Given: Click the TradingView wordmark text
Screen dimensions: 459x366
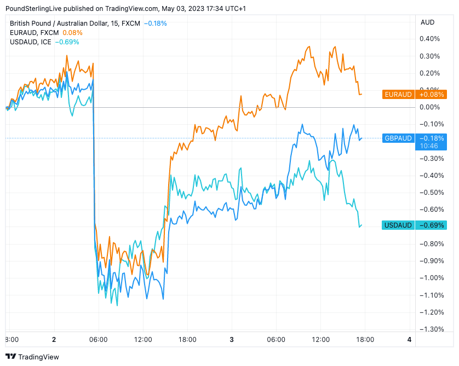Looking at the screenshot, I should tap(38, 357).
